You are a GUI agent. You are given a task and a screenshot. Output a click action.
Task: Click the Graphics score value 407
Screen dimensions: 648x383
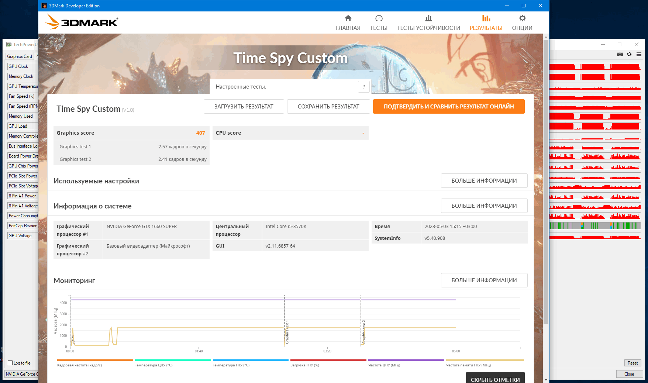pyautogui.click(x=200, y=133)
